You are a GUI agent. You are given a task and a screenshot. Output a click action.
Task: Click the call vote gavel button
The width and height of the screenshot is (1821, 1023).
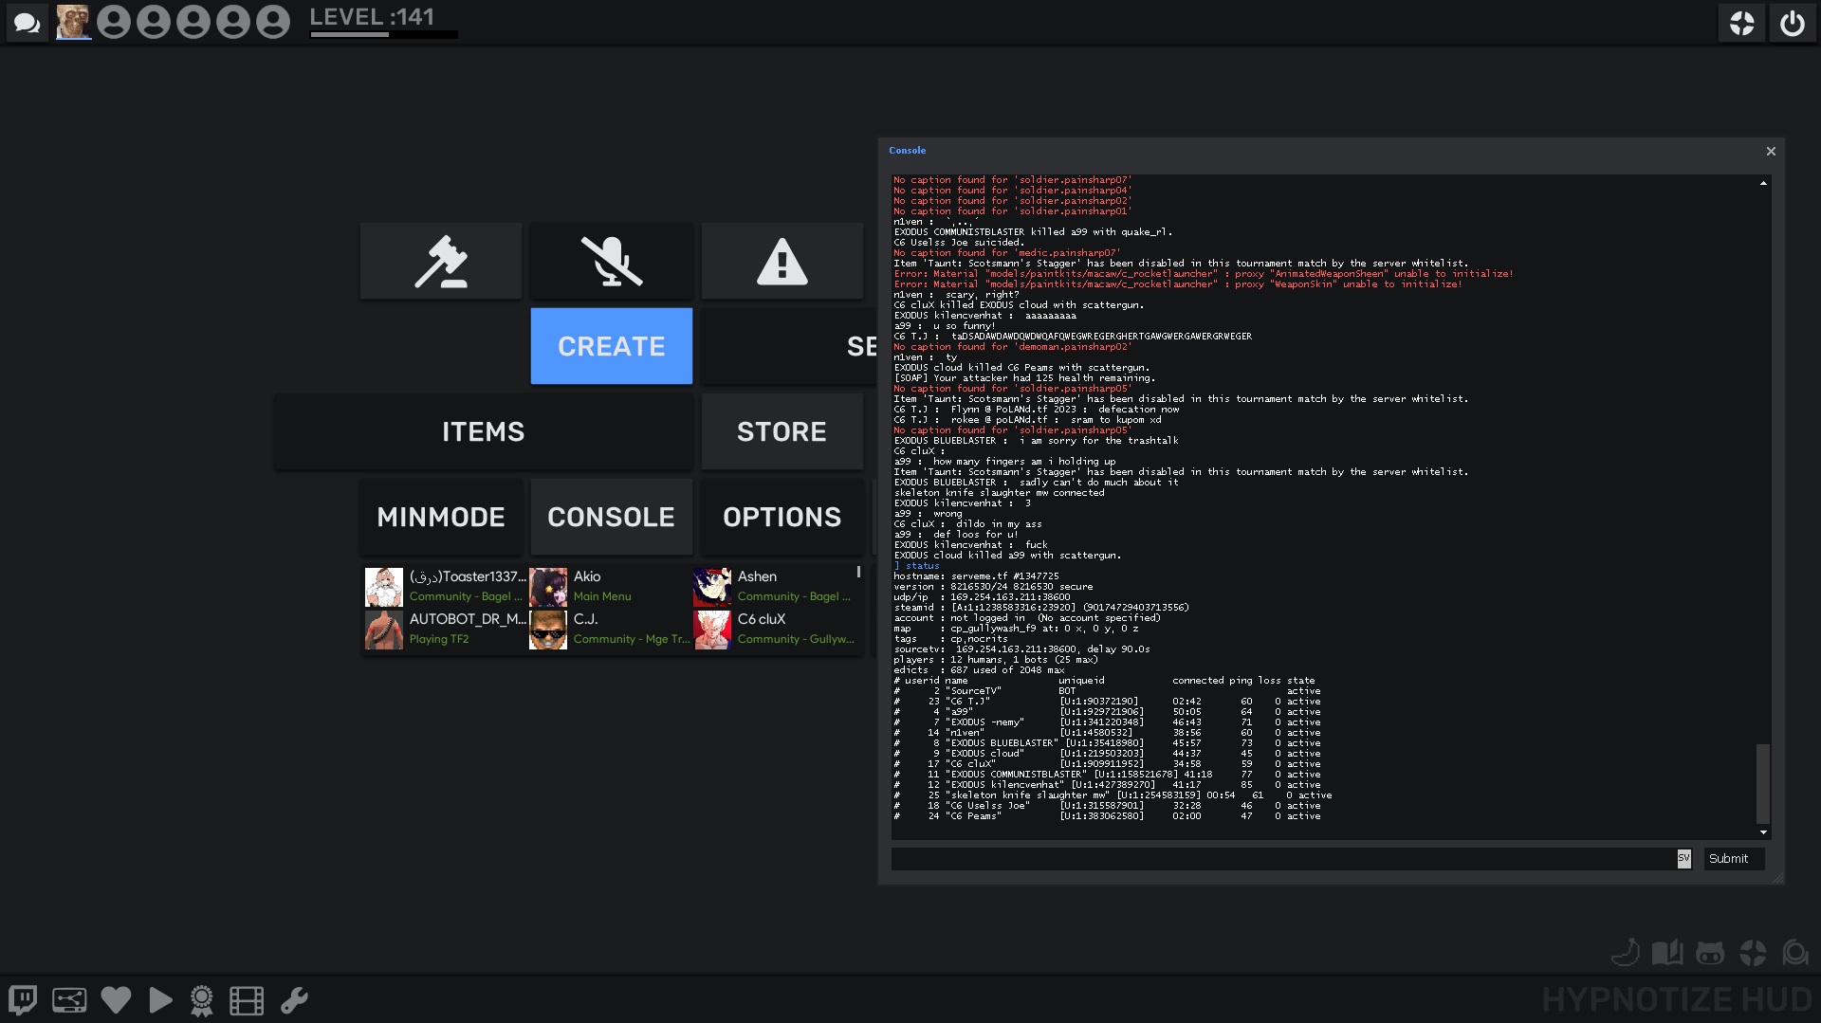coord(441,261)
